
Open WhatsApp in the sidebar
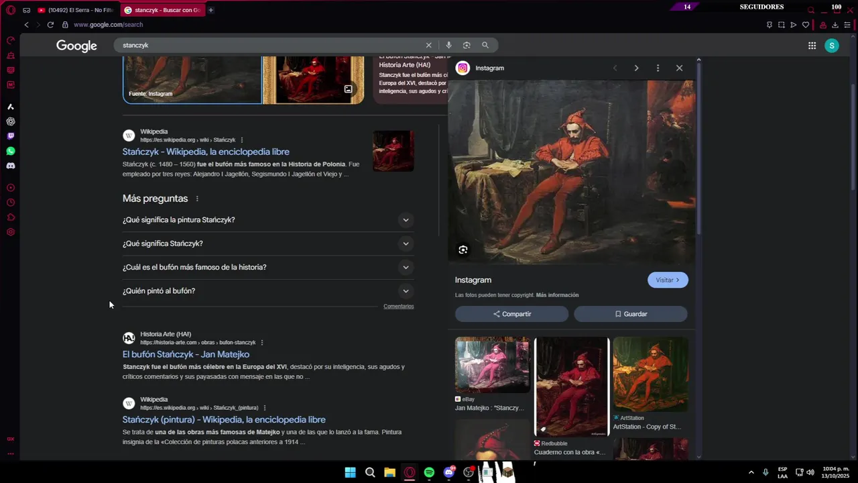point(11,151)
